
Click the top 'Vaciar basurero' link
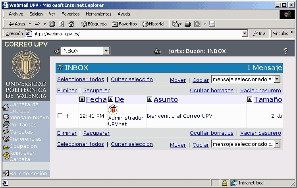point(260,91)
